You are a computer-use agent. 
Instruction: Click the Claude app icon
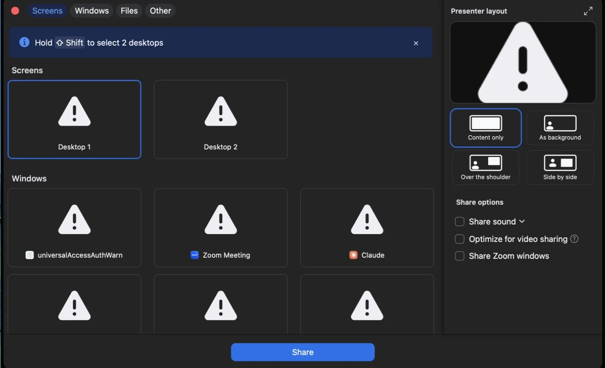[353, 255]
